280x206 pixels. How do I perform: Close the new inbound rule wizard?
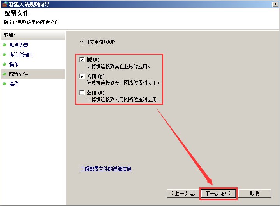tap(275, 4)
